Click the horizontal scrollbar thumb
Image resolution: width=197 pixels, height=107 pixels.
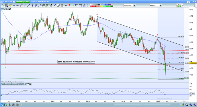tap(142, 105)
